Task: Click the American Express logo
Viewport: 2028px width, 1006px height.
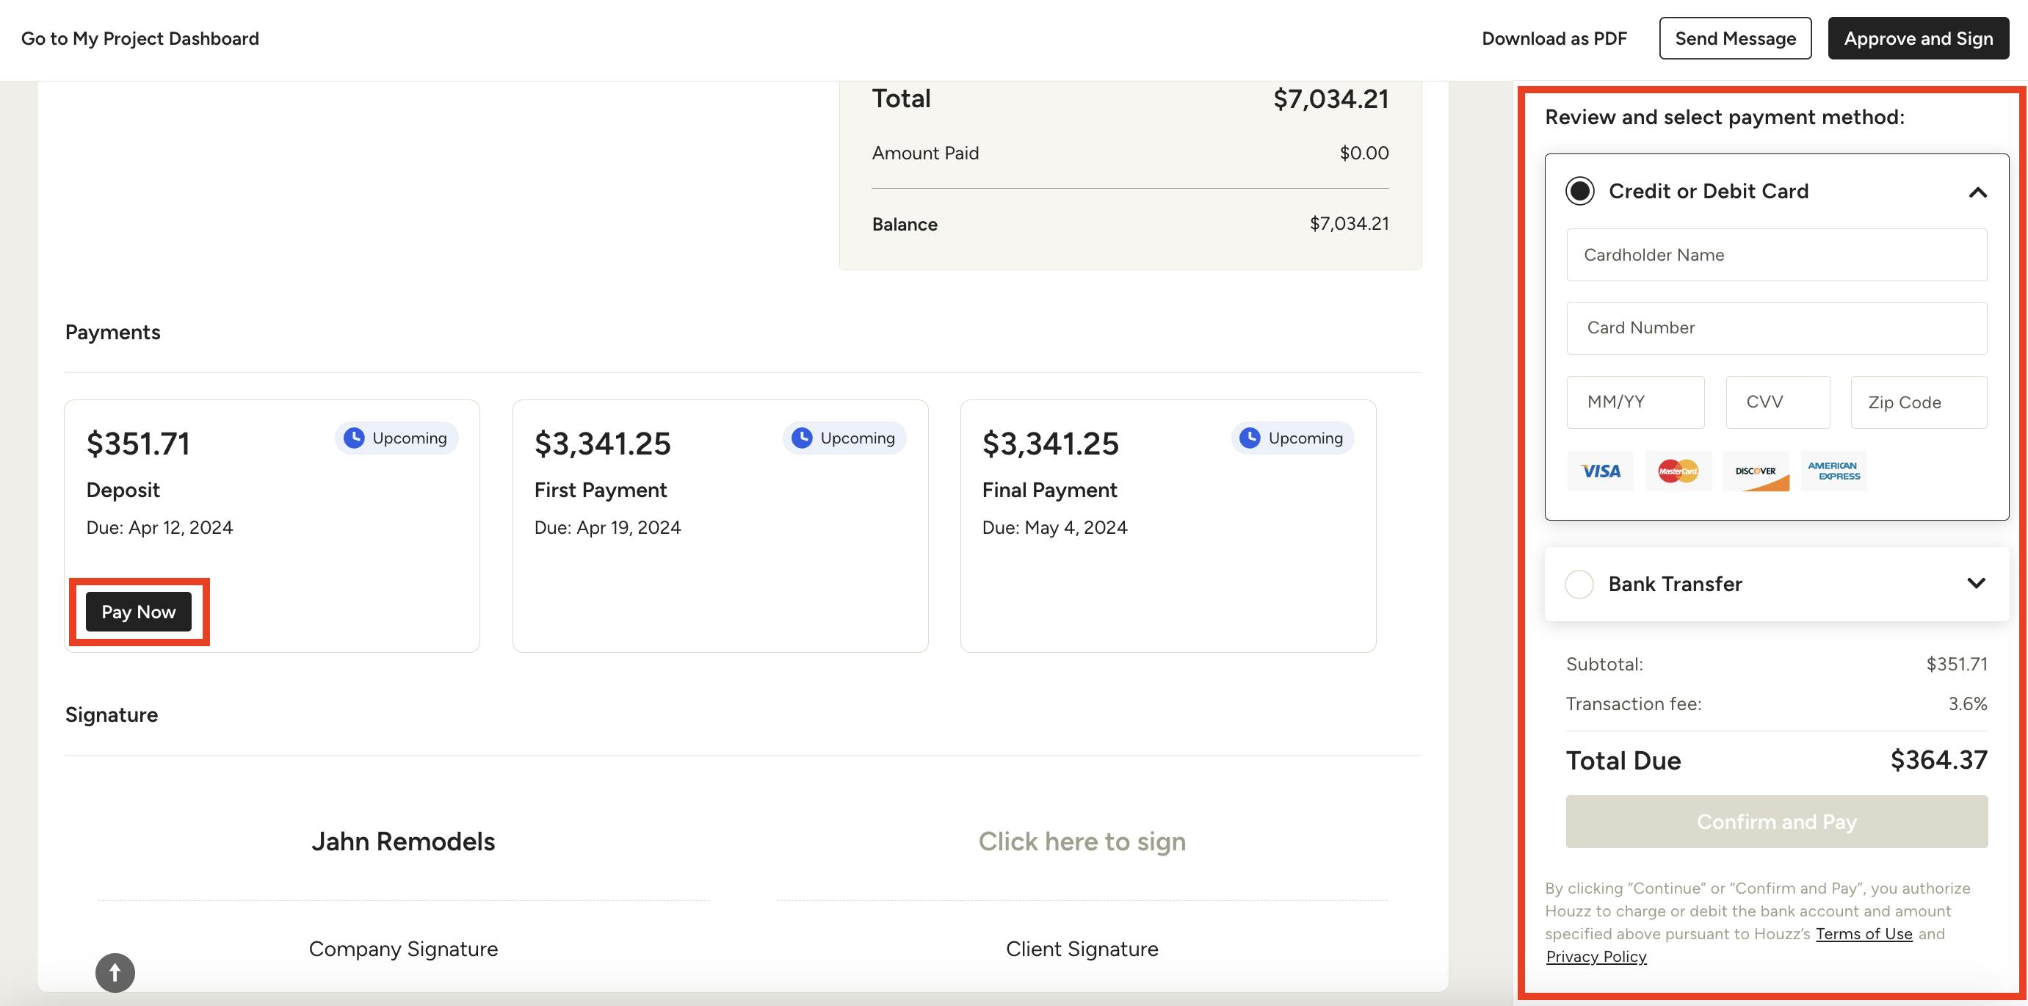Action: [1833, 471]
